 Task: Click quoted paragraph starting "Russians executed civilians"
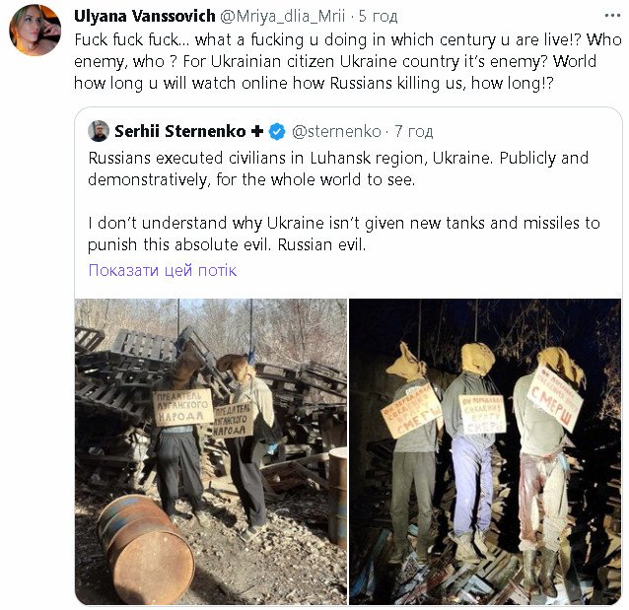click(x=338, y=167)
